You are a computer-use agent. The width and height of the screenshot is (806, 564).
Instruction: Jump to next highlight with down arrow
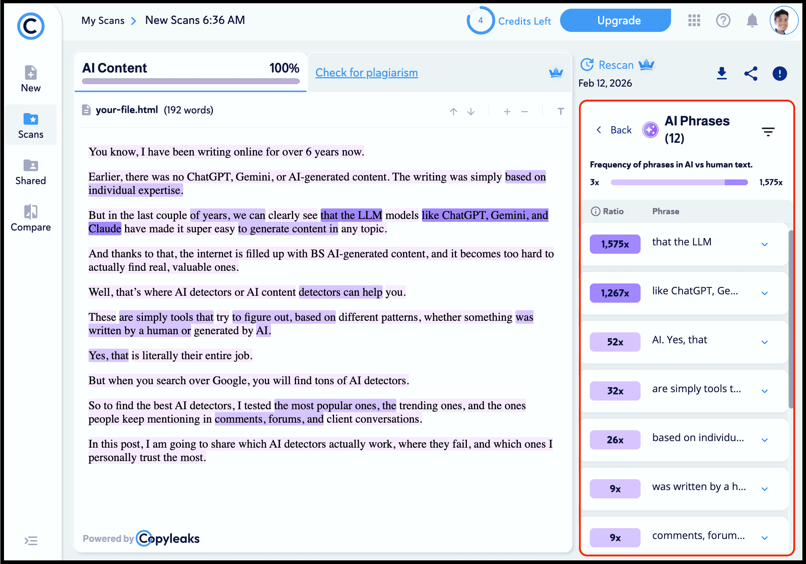coord(471,111)
